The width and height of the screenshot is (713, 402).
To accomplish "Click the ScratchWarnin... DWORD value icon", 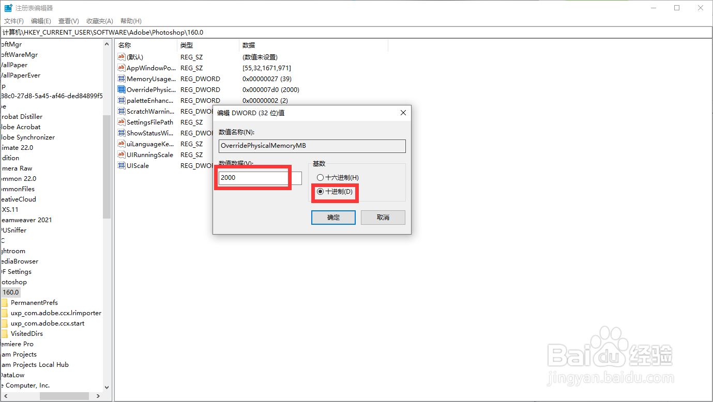I will tap(122, 111).
